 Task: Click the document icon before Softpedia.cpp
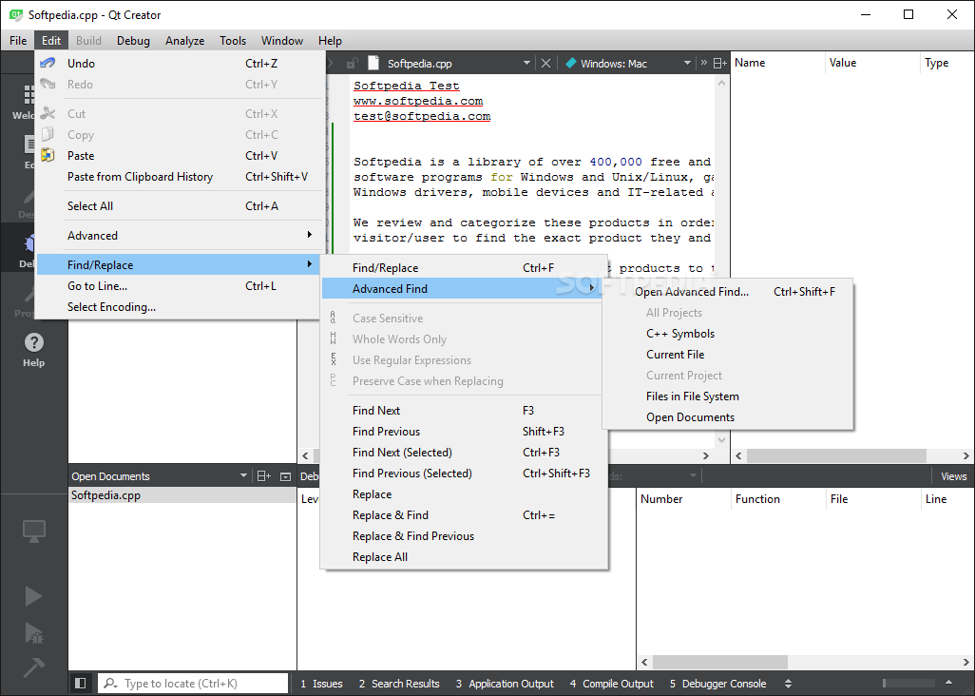tap(373, 63)
